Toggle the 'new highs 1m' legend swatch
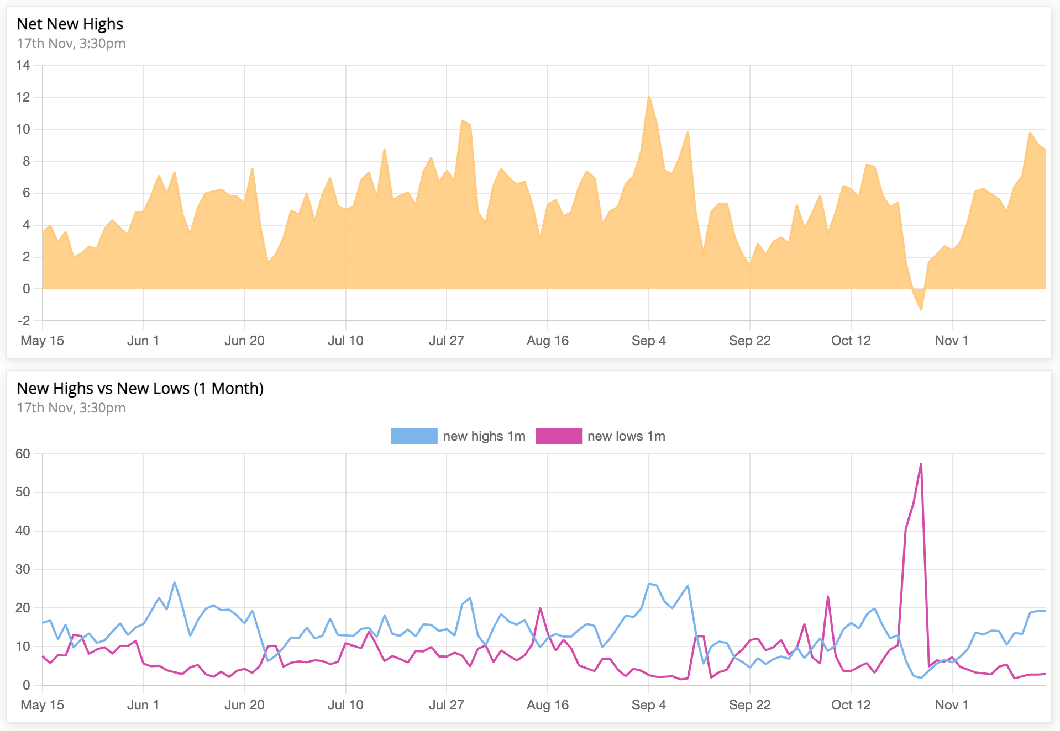This screenshot has height=731, width=1060. pyautogui.click(x=414, y=436)
